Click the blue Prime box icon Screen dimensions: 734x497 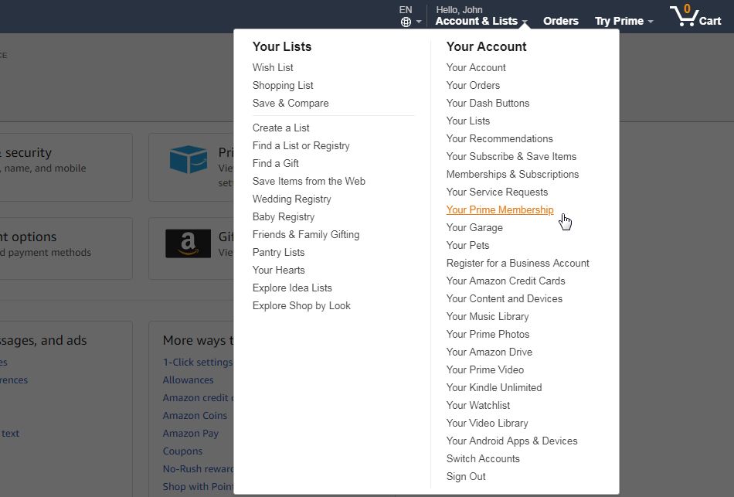(189, 159)
